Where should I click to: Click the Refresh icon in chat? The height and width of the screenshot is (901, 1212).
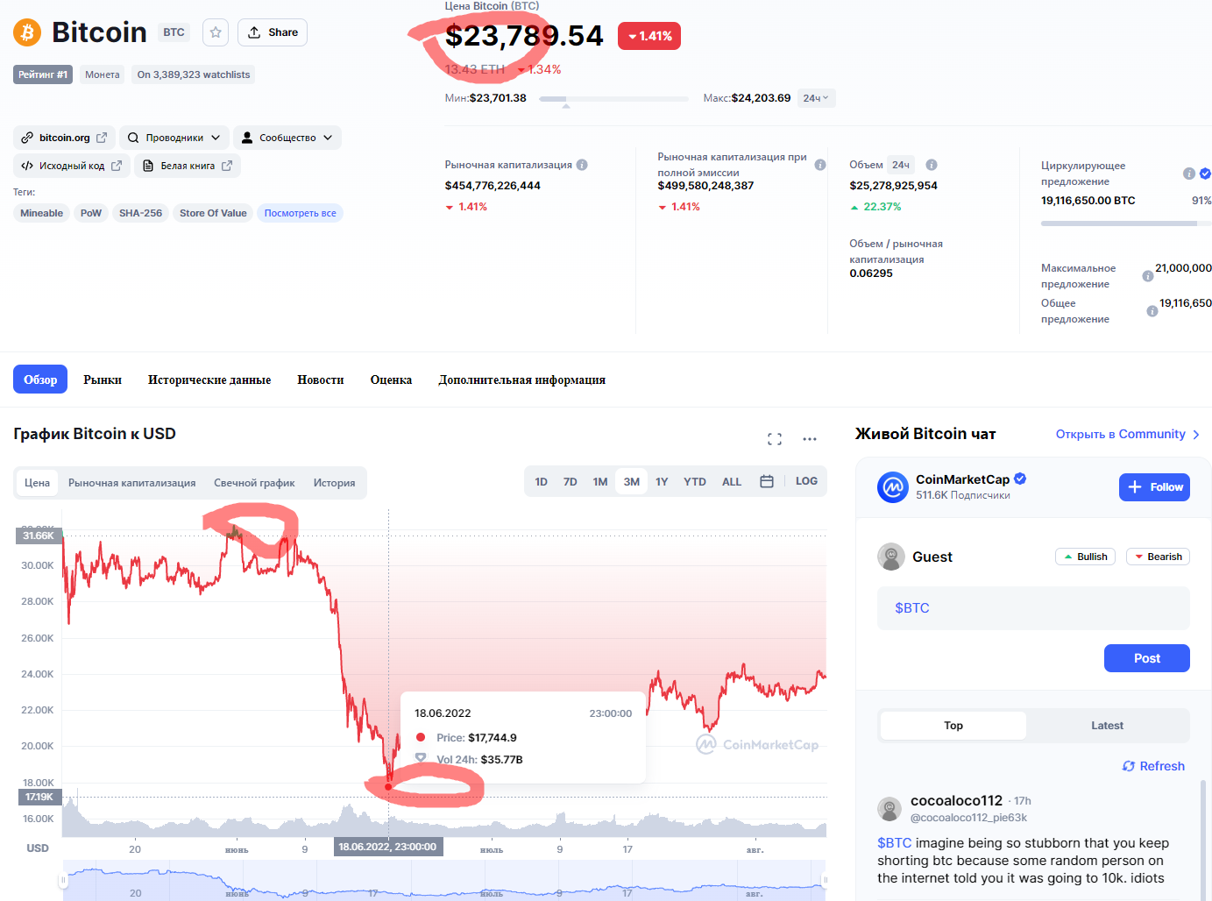tap(1129, 766)
